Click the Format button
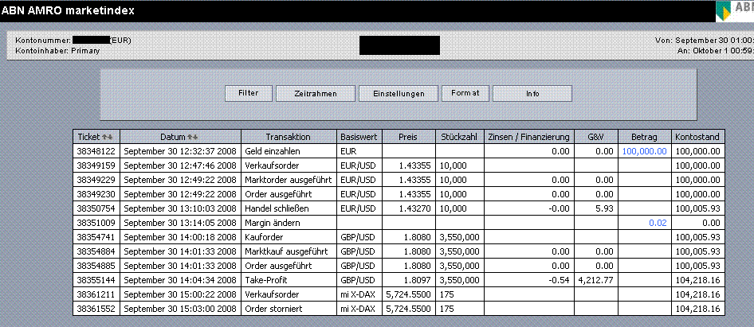Image resolution: width=754 pixels, height=327 pixels. point(465,94)
